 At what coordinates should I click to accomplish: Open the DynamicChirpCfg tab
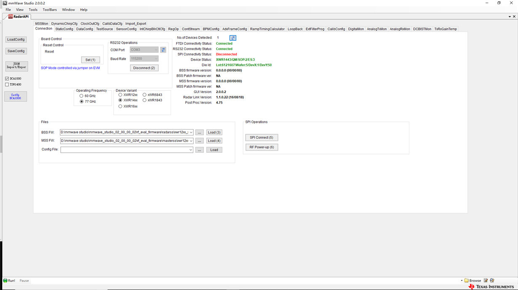click(x=64, y=24)
